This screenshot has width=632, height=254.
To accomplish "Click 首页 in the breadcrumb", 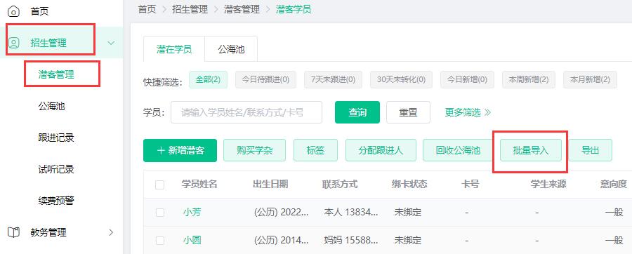I will pyautogui.click(x=147, y=9).
